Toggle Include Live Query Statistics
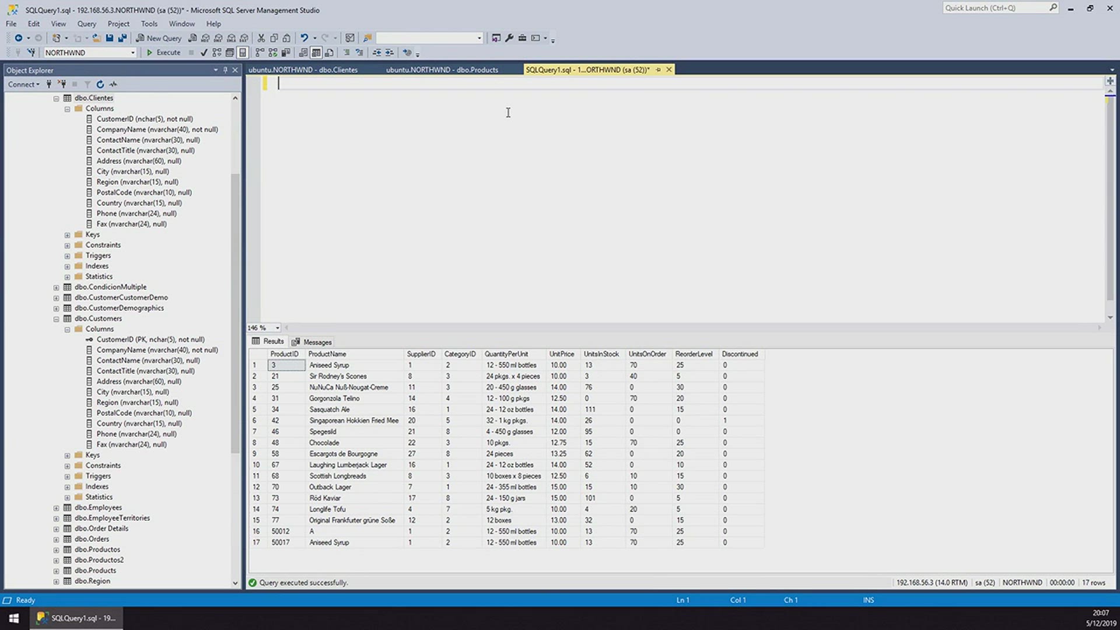1120x630 pixels. 272,52
